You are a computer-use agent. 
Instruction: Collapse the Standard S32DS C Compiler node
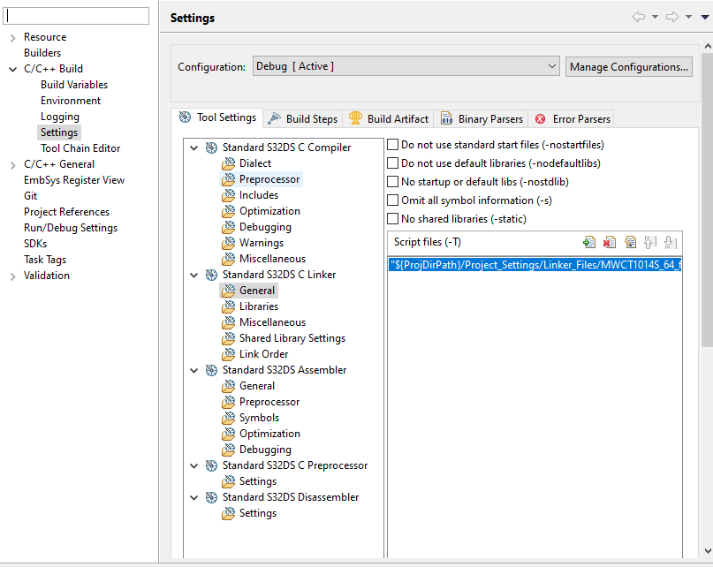[x=193, y=147]
